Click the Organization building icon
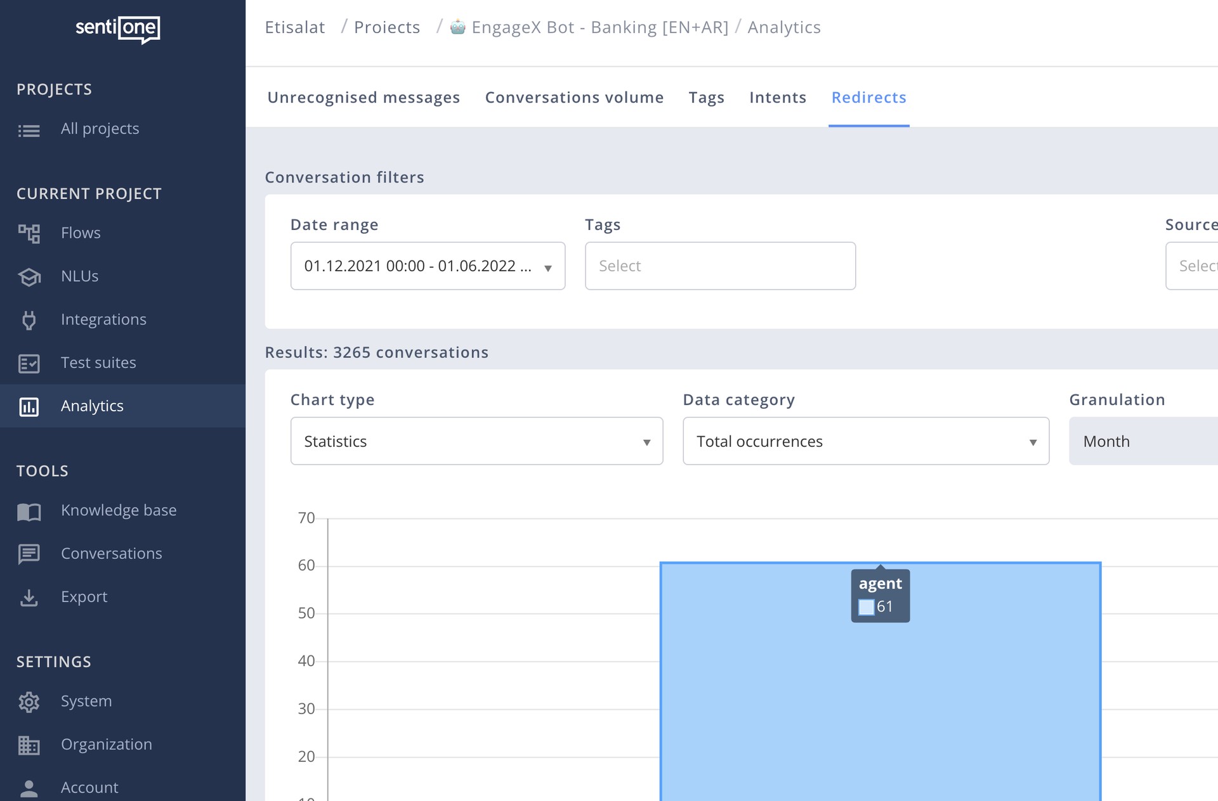 tap(29, 745)
